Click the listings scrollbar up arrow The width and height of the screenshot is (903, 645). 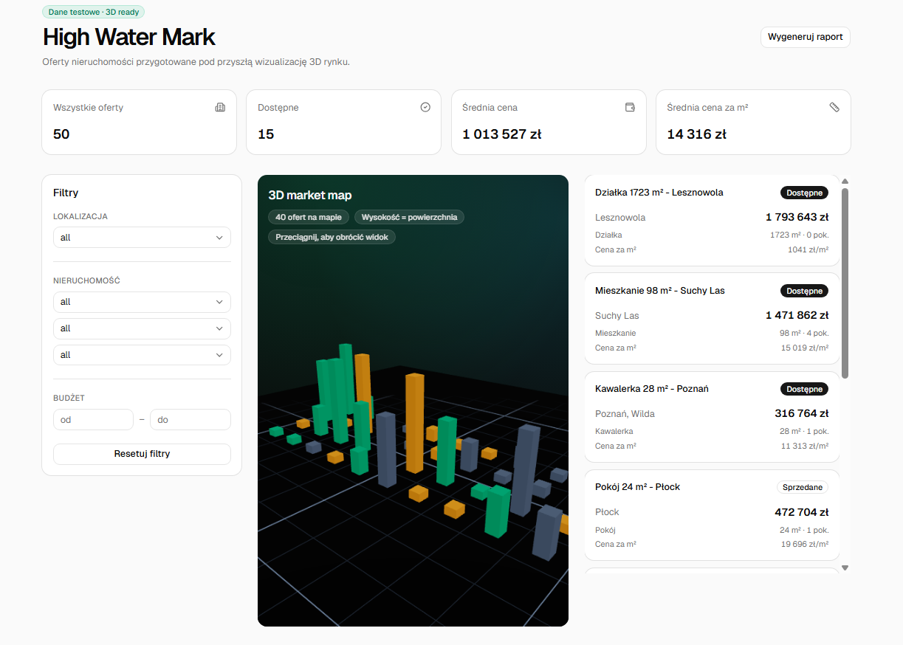tap(845, 181)
